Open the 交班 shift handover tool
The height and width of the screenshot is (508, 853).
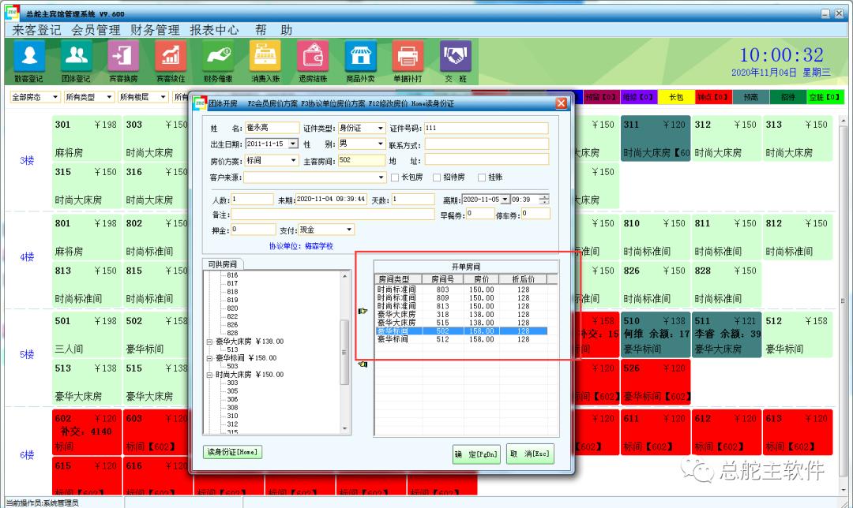pos(457,55)
